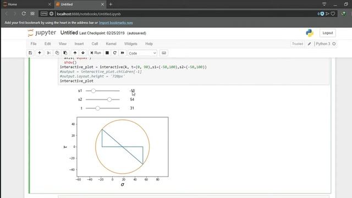This screenshot has width=352, height=198.
Task: Move selected cell down arrow
Action: (x=83, y=53)
